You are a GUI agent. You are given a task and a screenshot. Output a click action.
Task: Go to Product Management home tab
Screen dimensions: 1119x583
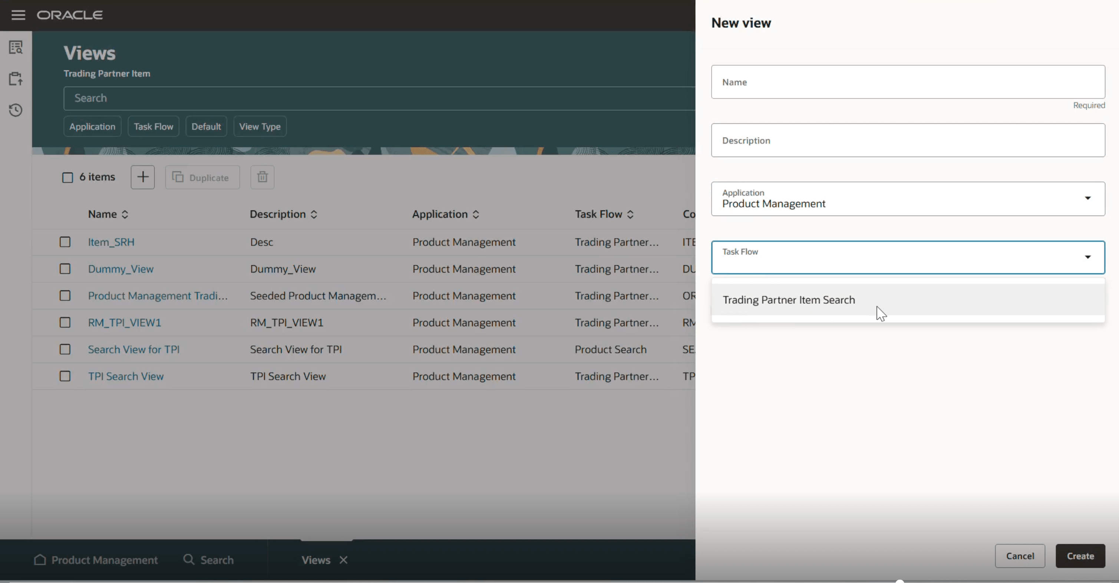coord(96,560)
